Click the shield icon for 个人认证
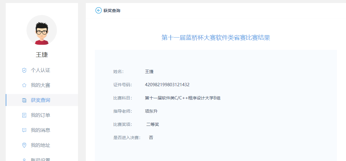Image resolution: width=346 pixels, height=161 pixels. (x=24, y=70)
